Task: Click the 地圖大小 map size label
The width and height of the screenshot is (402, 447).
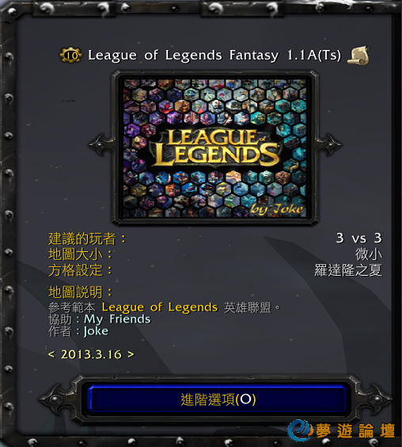Action: (x=75, y=254)
